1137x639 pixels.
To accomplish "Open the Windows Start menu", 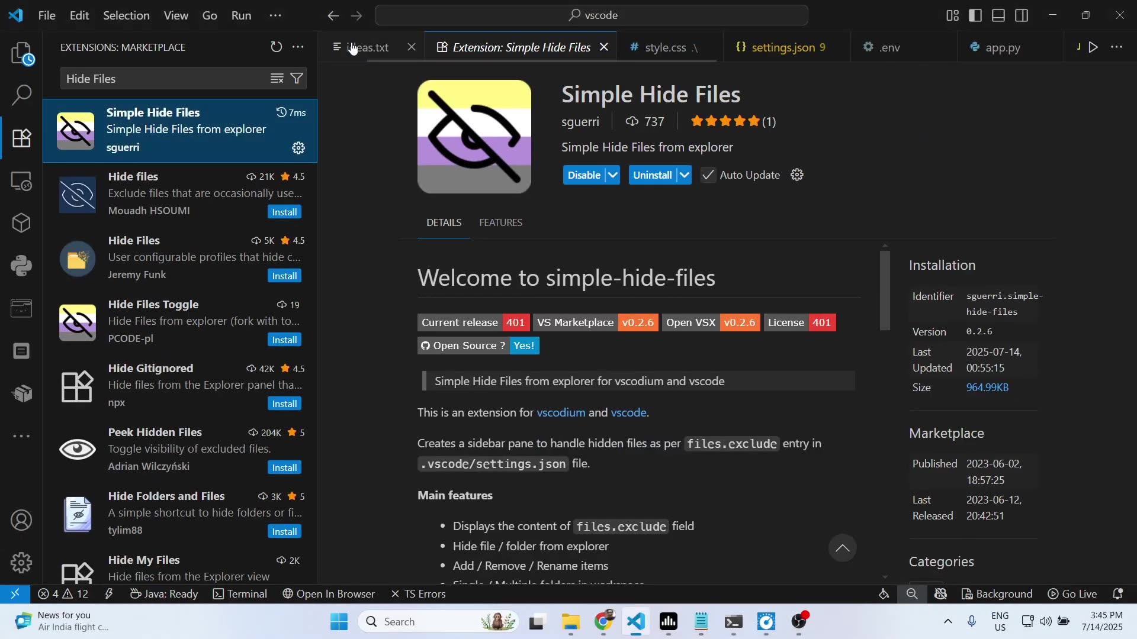I will (x=339, y=621).
